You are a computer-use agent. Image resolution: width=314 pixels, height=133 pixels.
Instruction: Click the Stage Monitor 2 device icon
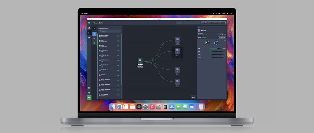click(x=100, y=85)
